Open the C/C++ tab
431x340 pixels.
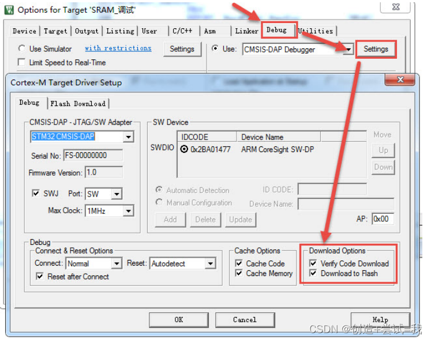point(182,31)
